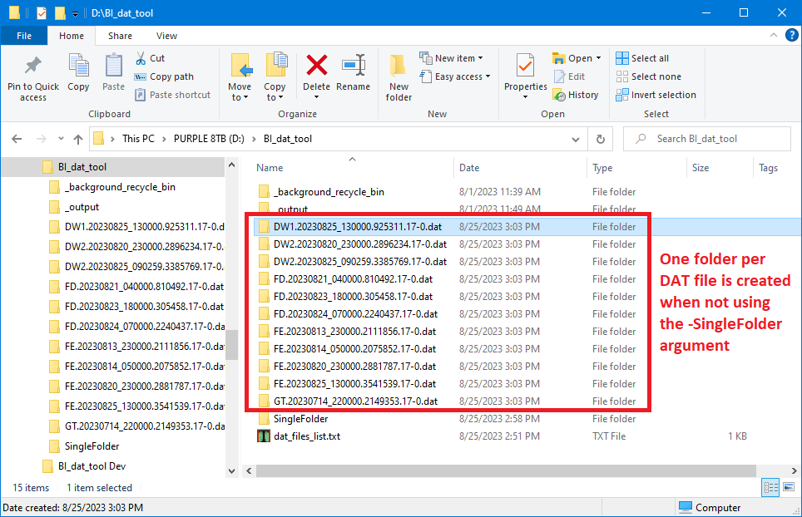Expand the address bar history dropdown
The height and width of the screenshot is (517, 802).
576,139
